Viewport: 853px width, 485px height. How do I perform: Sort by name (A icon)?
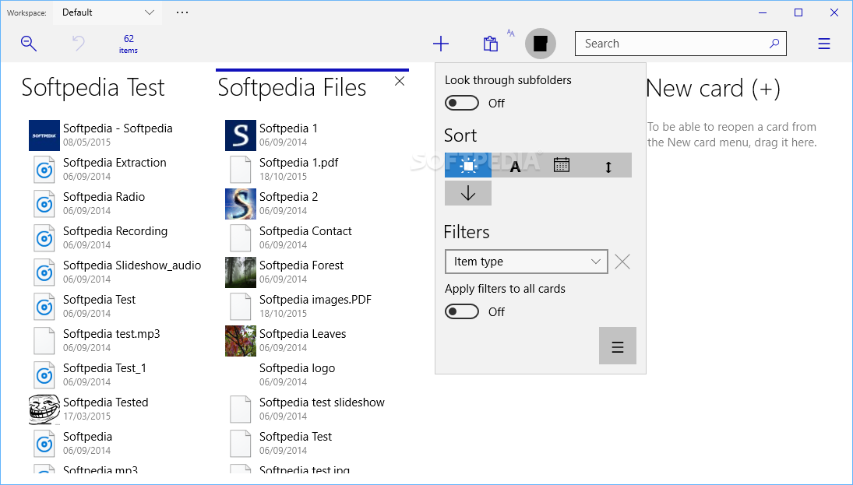[x=515, y=165]
